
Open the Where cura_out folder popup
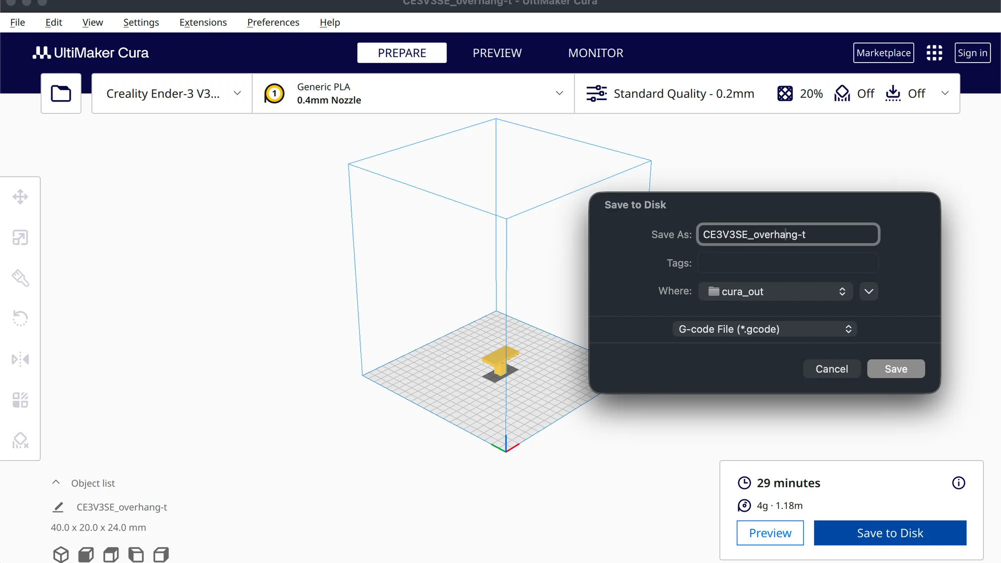pos(775,291)
